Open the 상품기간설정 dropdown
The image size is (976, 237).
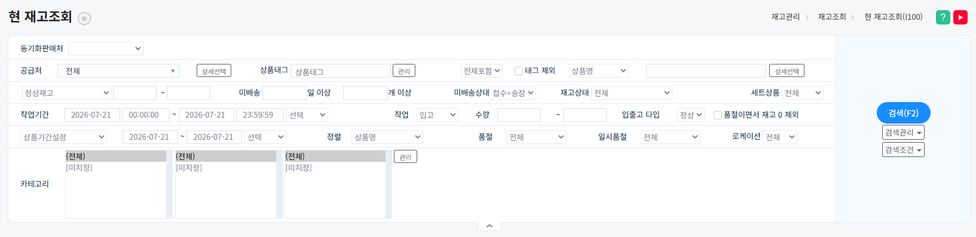coord(63,137)
